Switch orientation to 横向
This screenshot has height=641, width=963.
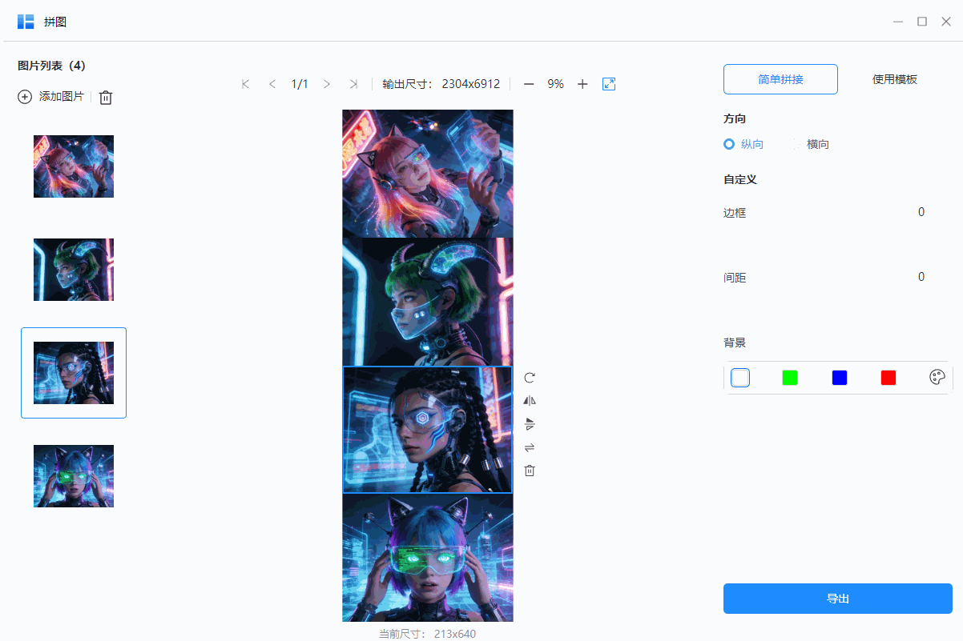click(x=811, y=144)
